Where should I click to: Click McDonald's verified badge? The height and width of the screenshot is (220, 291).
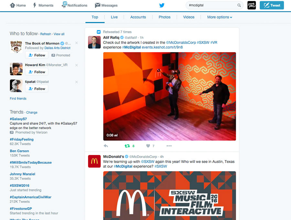click(126, 157)
